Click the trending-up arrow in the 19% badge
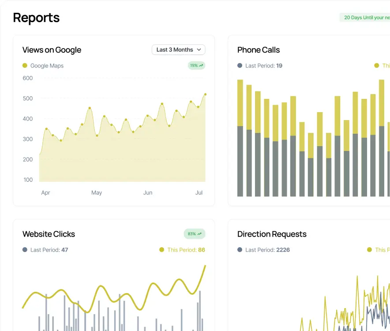Screen dimensions: 390x331 coord(201,66)
